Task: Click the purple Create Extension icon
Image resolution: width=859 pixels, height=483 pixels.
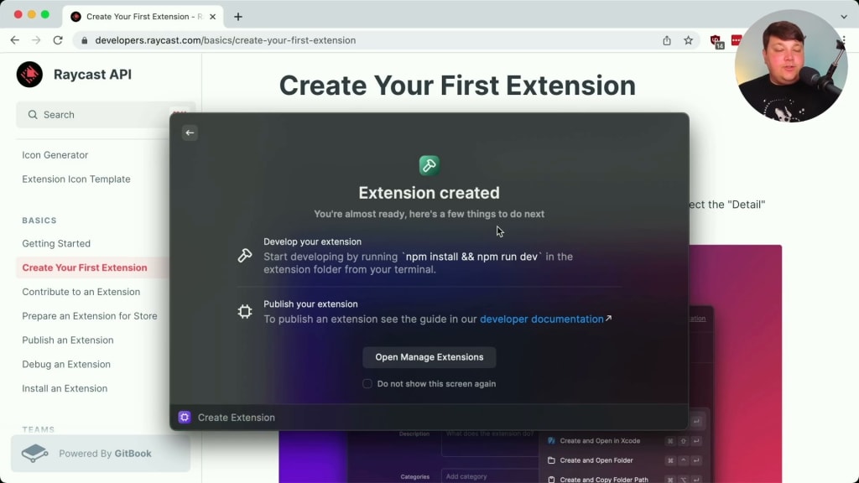Action: click(185, 418)
